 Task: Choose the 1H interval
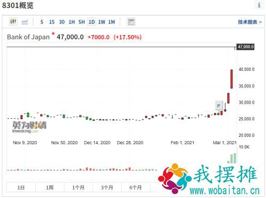72,22
